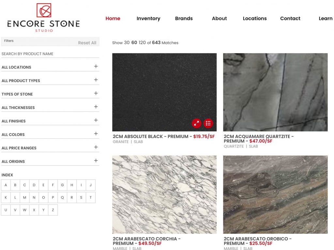Select index letter P
The image size is (334, 250).
pyautogui.click(x=53, y=198)
